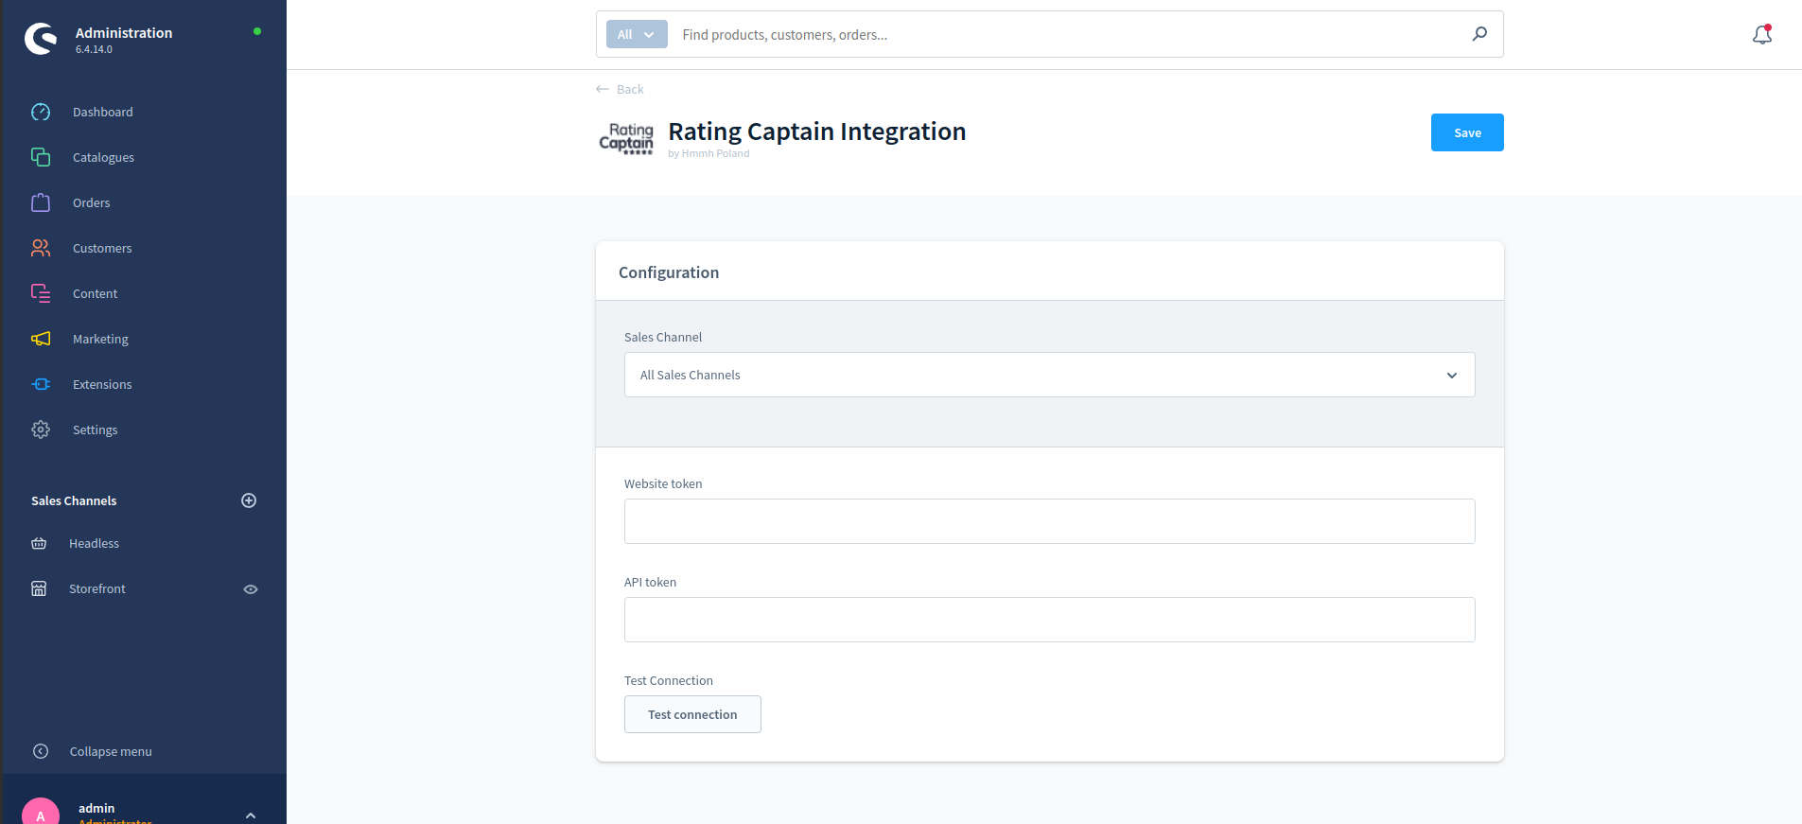Open the notifications bell
This screenshot has width=1802, height=824.
[1761, 35]
